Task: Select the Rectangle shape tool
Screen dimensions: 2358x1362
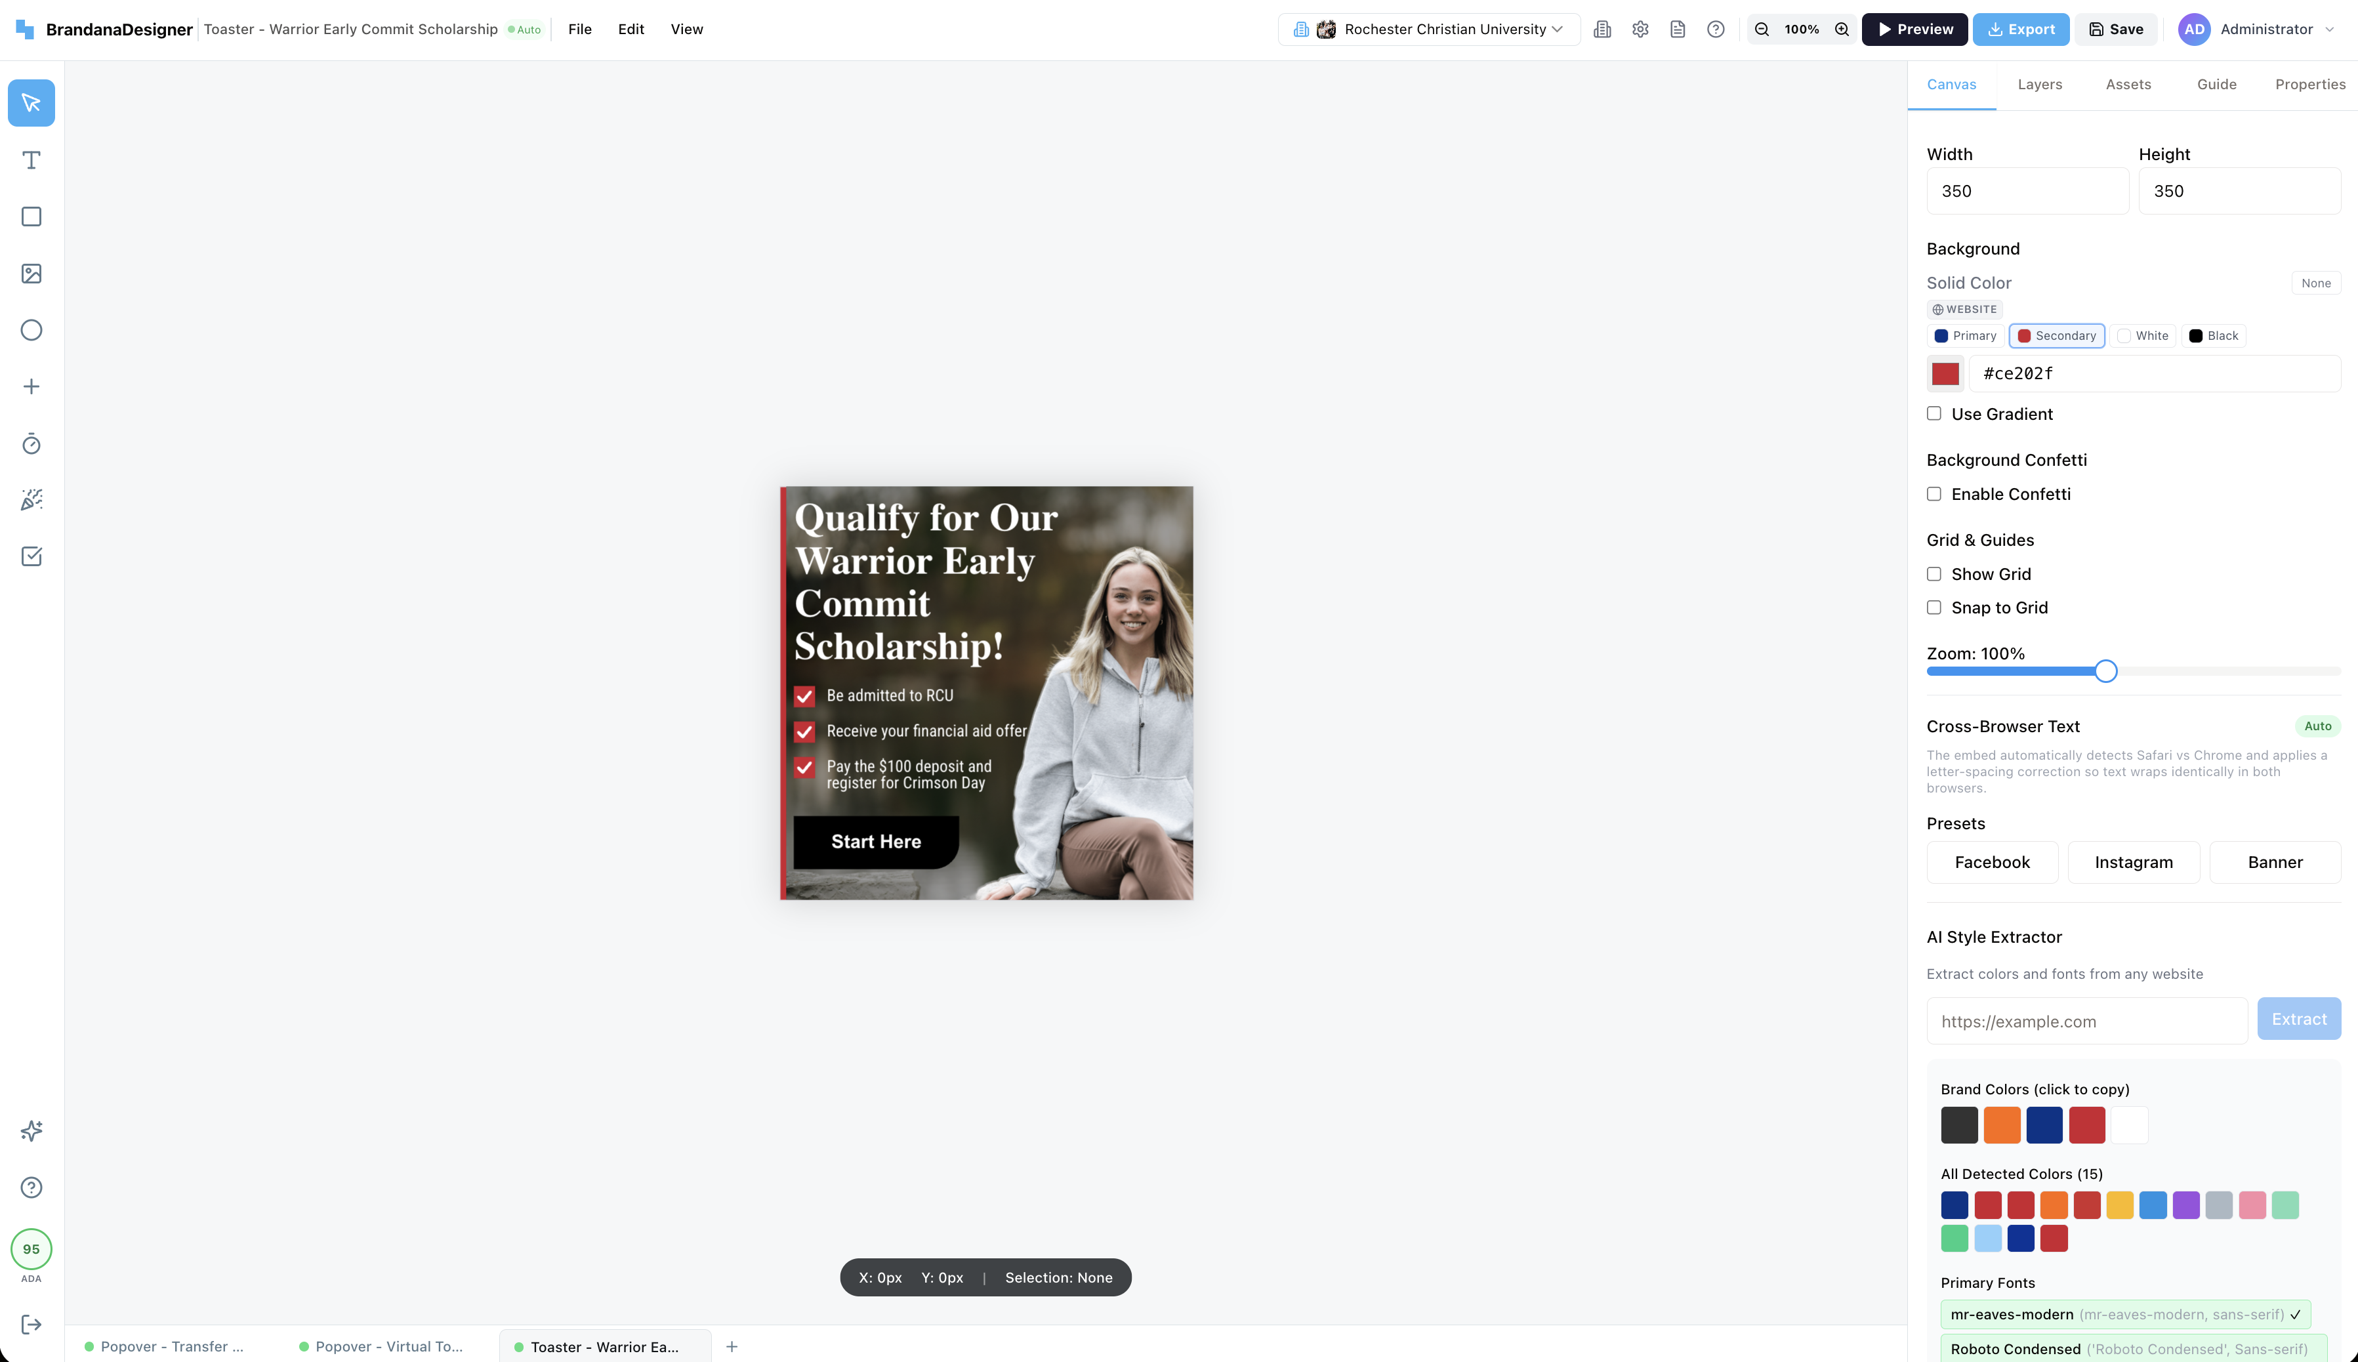Action: [x=31, y=217]
